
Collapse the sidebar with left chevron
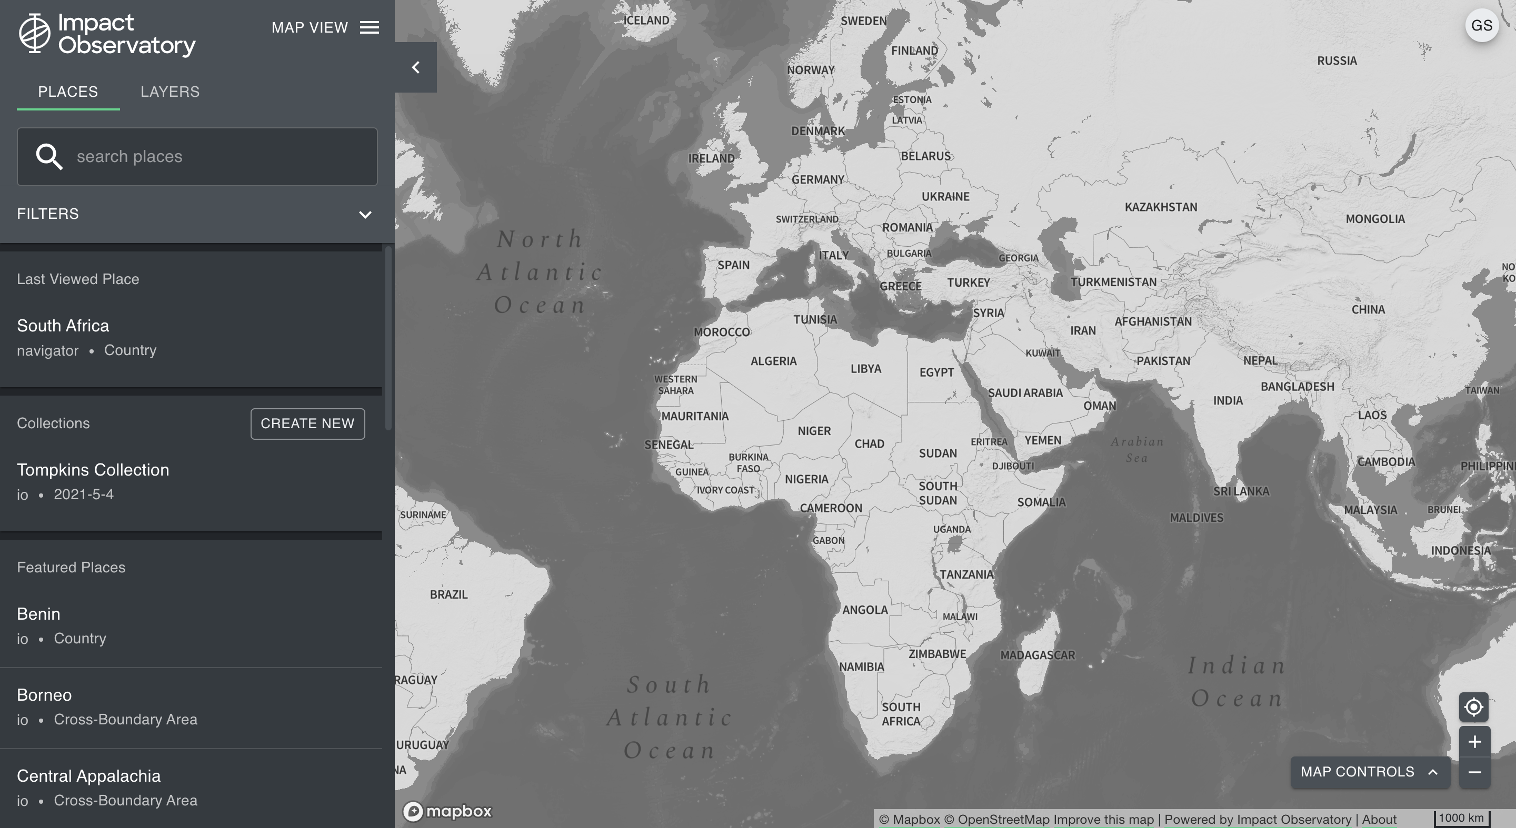tap(415, 68)
